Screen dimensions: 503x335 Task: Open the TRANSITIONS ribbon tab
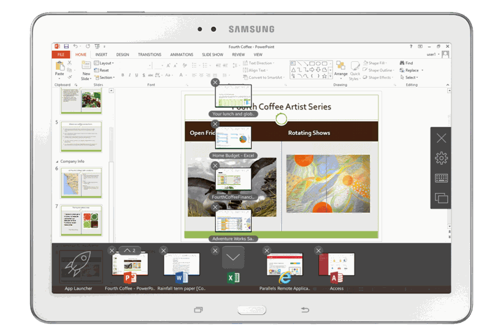click(x=150, y=55)
